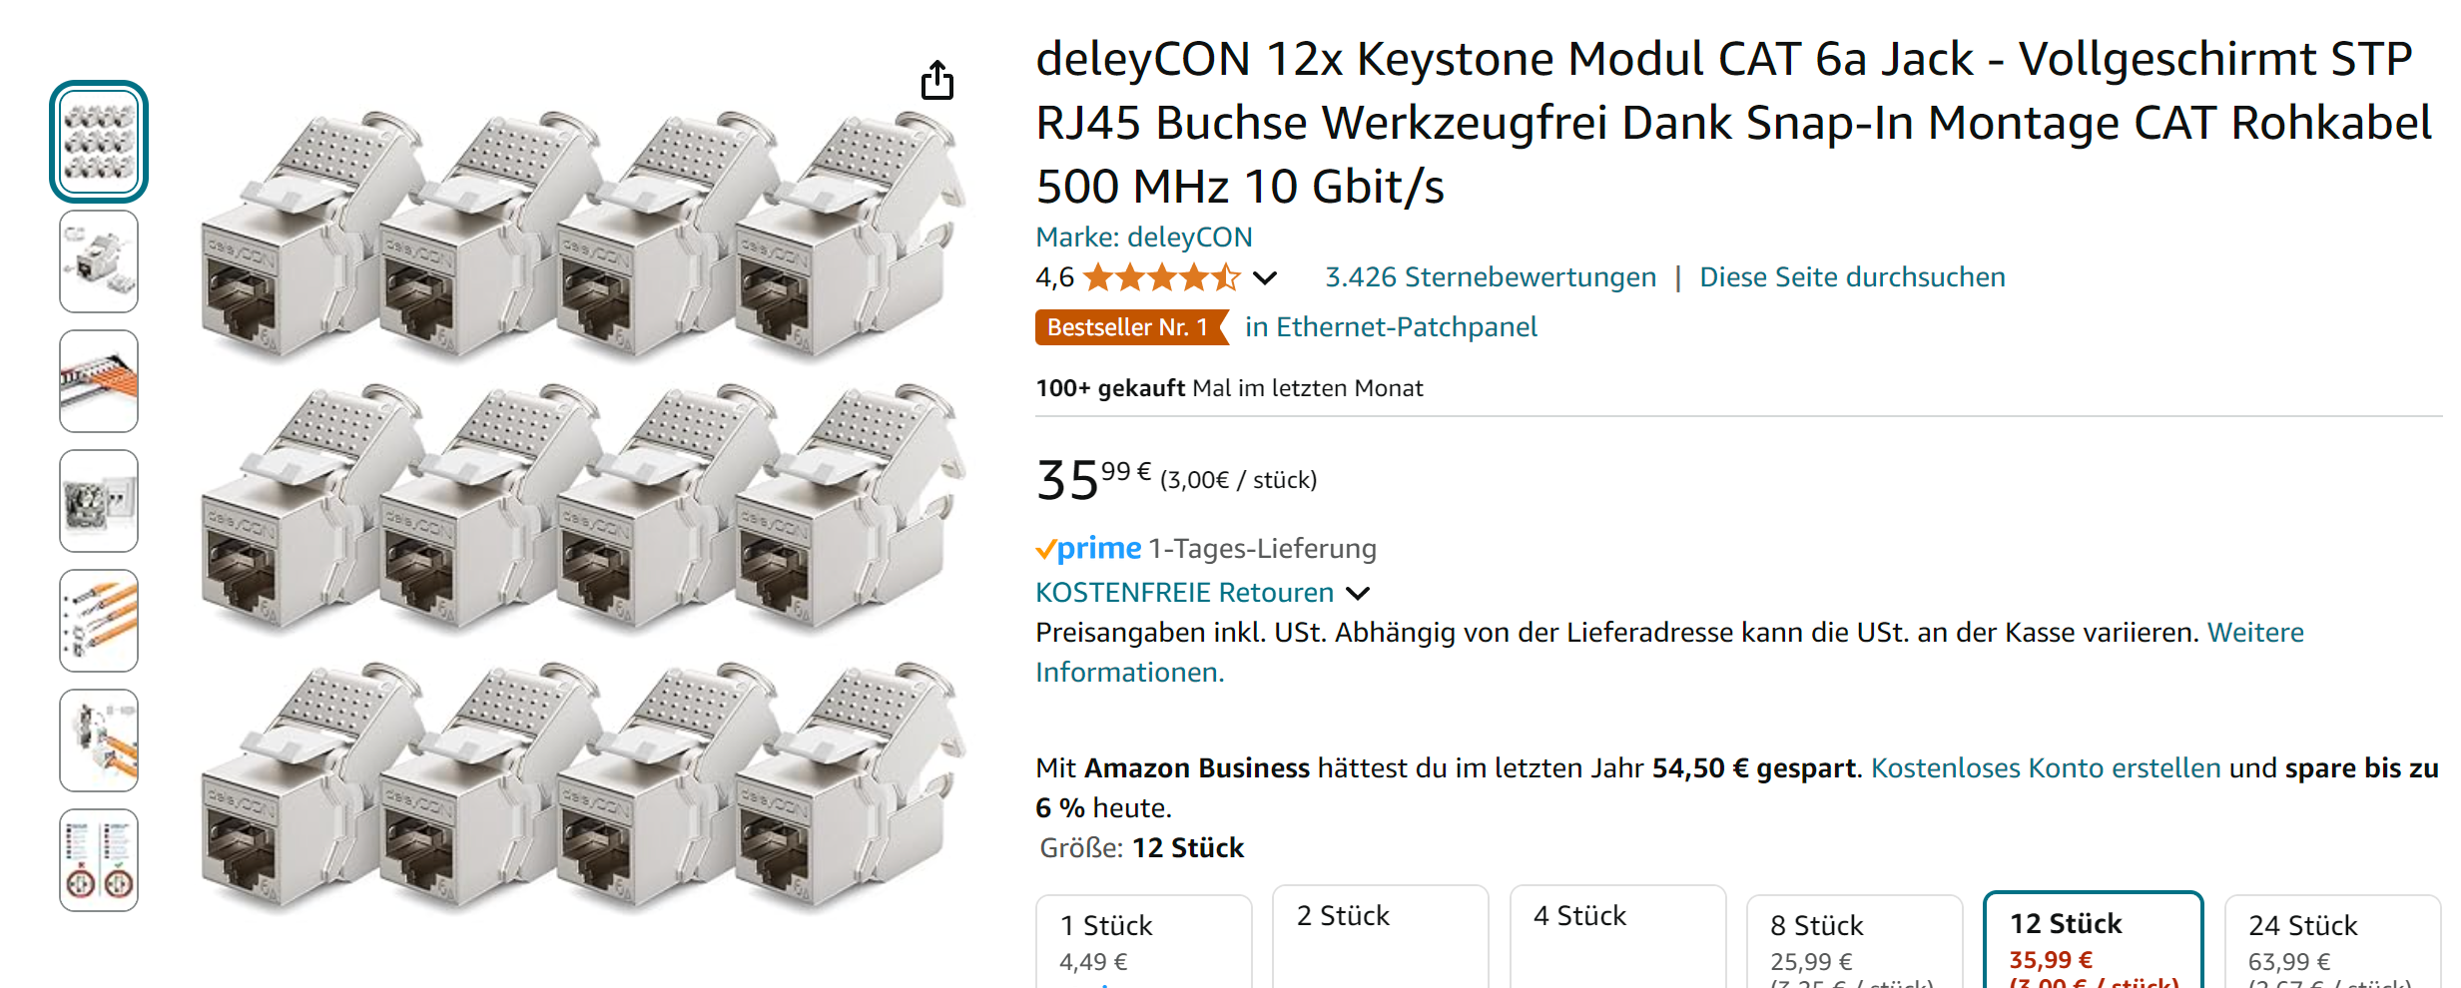The width and height of the screenshot is (2461, 988).
Task: View the seventh thumbnail with comparison chart
Action: coord(99,860)
